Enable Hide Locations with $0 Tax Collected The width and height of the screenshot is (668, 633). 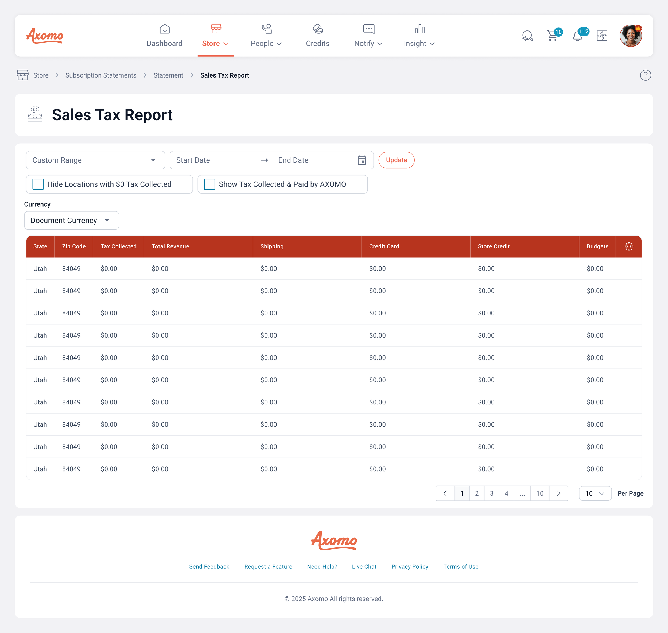coord(38,184)
